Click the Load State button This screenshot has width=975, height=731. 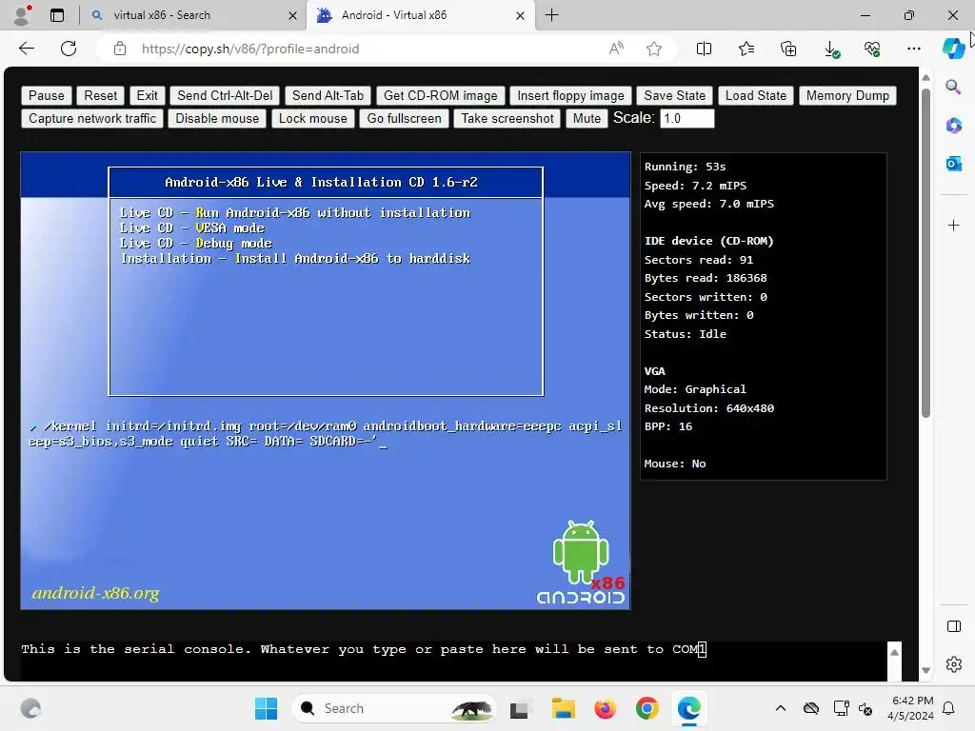click(755, 95)
